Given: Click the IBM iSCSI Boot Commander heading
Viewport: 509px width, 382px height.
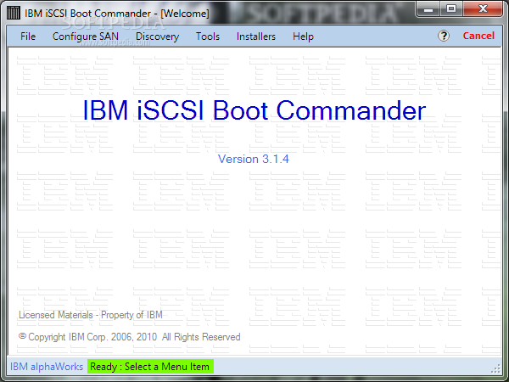Looking at the screenshot, I should (255, 110).
